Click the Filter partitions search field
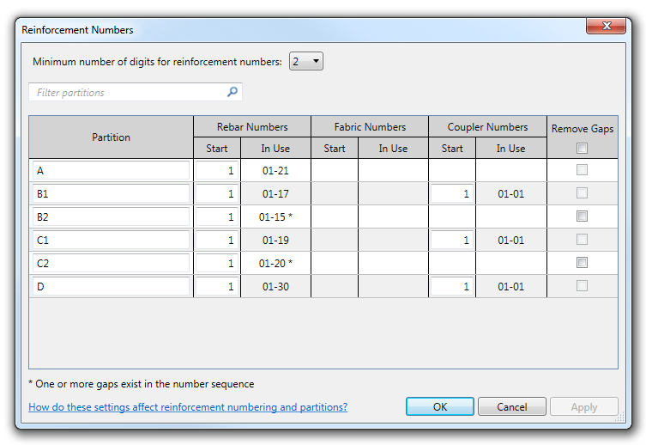 (129, 92)
